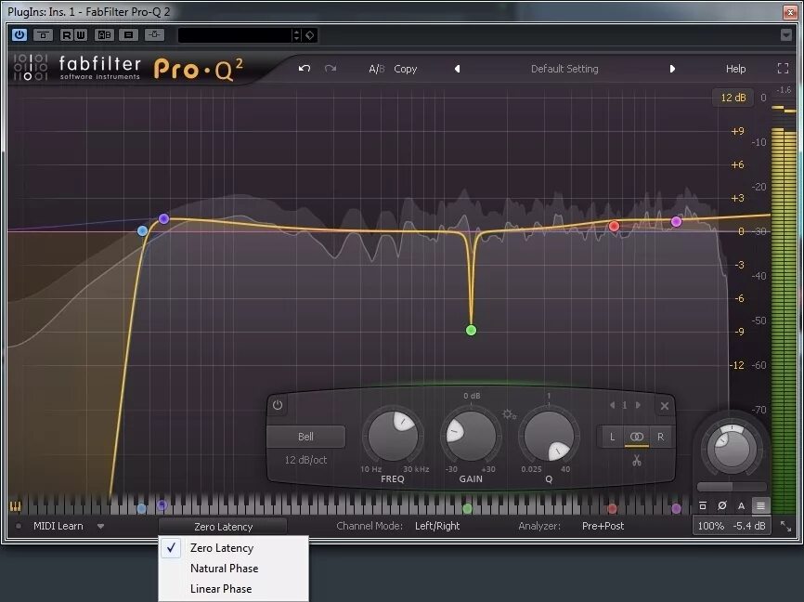Toggle the host plugin power button
Screen dimensions: 804x602
click(x=19, y=35)
